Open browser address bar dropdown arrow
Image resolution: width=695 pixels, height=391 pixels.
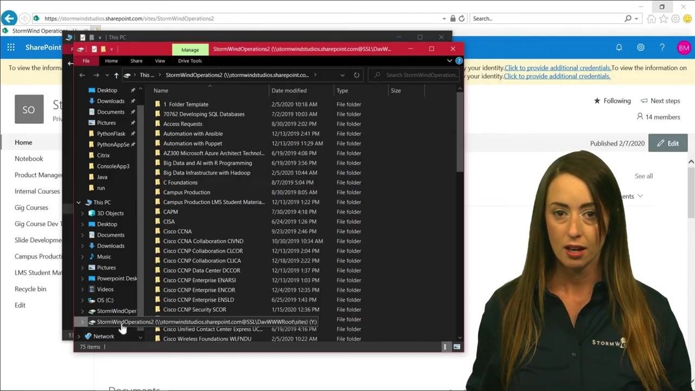click(444, 18)
